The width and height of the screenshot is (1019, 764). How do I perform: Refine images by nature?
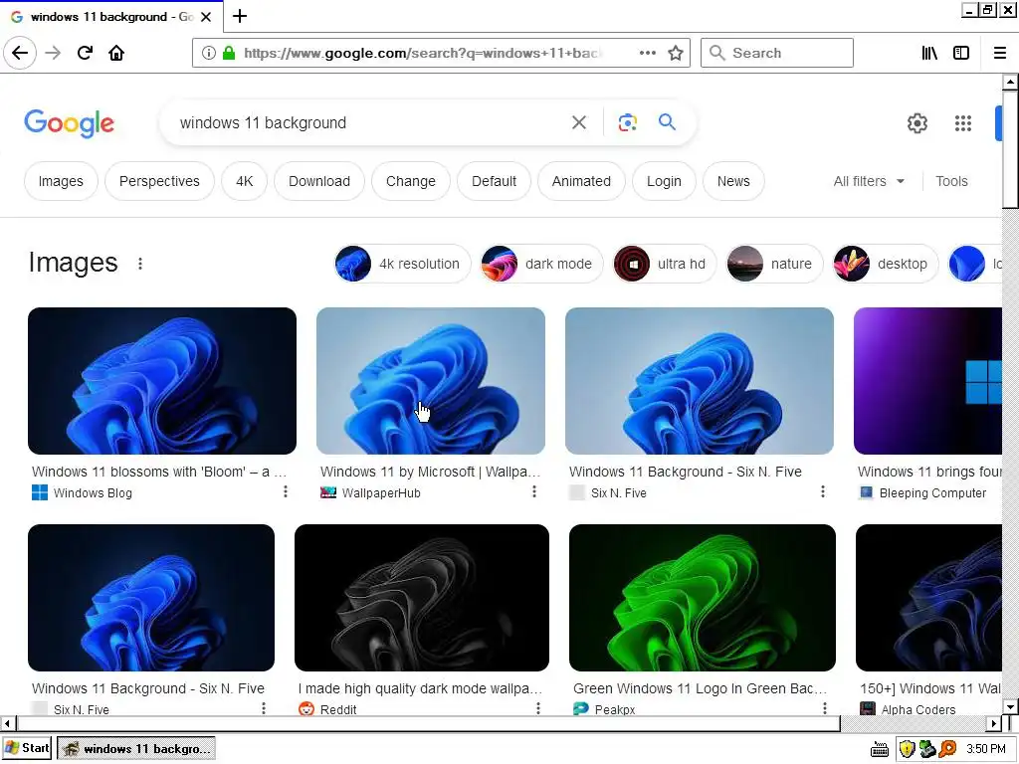[773, 264]
